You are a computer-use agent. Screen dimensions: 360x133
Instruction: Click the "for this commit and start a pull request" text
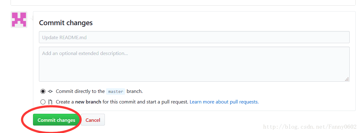point(145,102)
